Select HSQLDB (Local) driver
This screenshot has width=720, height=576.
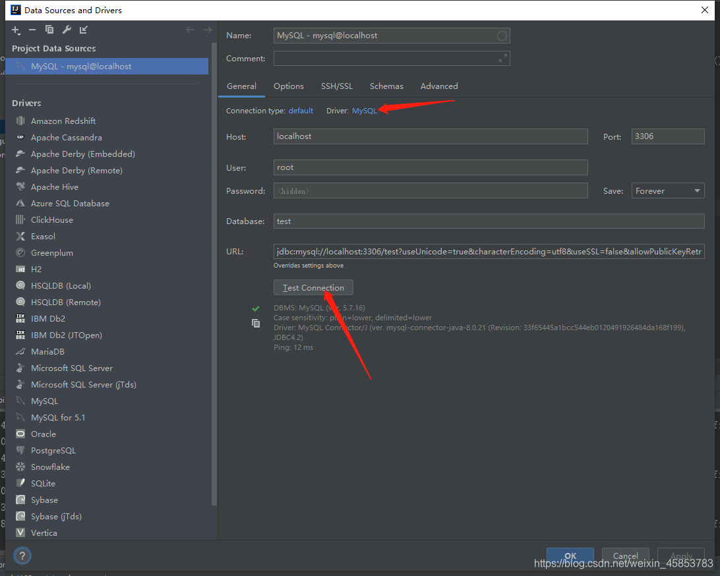coord(61,285)
